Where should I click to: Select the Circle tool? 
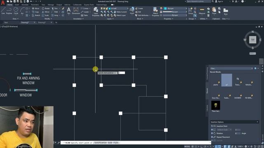point(16,11)
